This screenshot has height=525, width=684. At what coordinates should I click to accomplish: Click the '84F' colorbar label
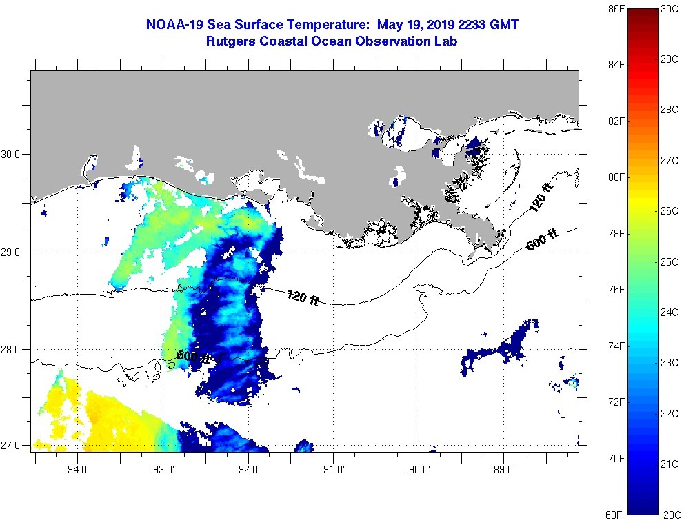[x=616, y=65]
